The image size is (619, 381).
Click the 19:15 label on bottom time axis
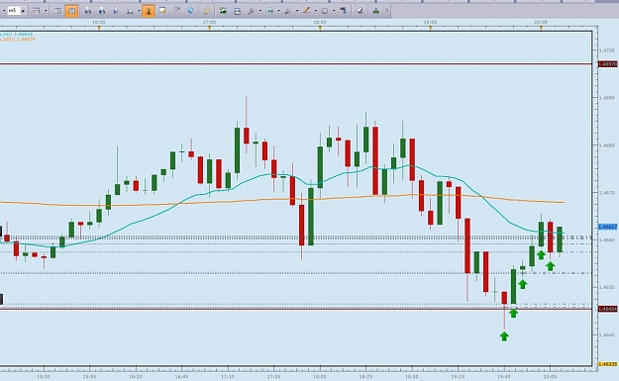click(x=458, y=377)
